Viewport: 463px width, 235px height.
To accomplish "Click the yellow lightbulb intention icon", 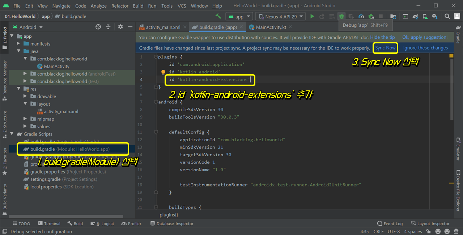I will (x=163, y=72).
